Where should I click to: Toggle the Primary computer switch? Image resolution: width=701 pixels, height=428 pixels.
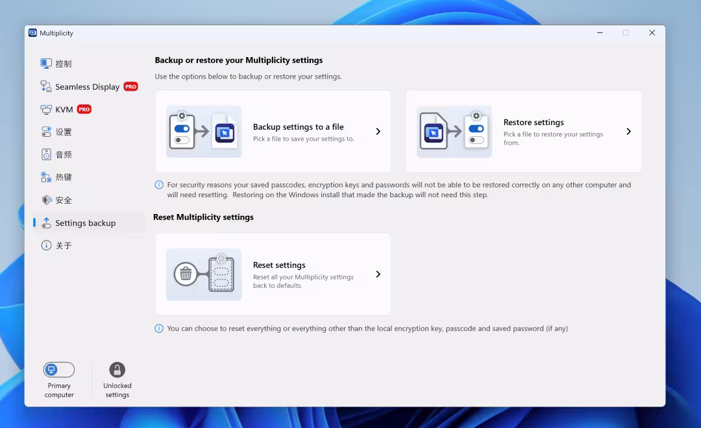point(59,370)
